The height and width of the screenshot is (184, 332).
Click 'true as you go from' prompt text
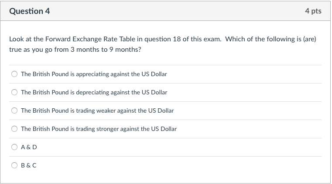[38, 50]
